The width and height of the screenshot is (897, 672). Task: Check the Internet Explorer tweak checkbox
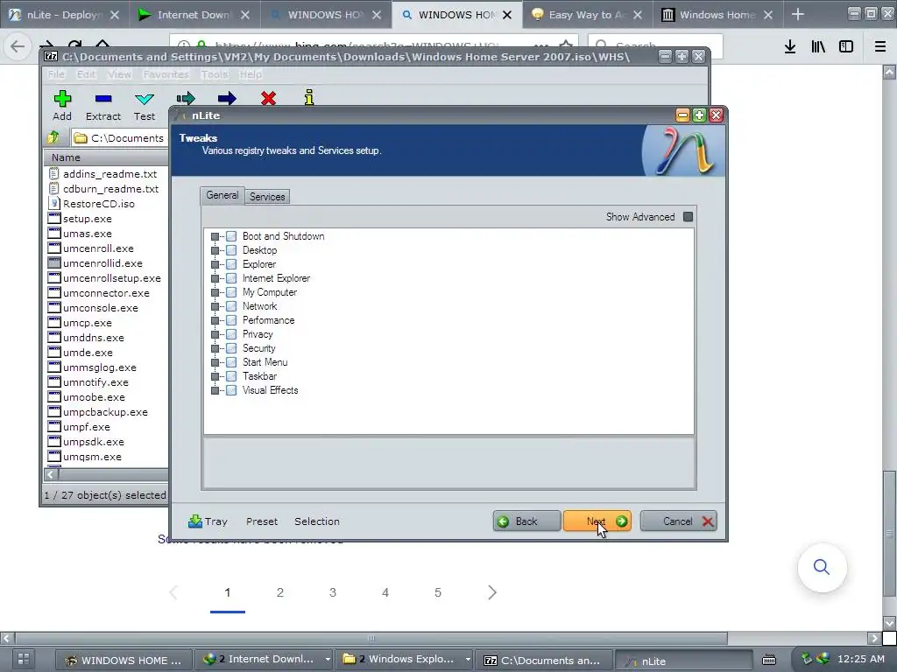click(231, 277)
